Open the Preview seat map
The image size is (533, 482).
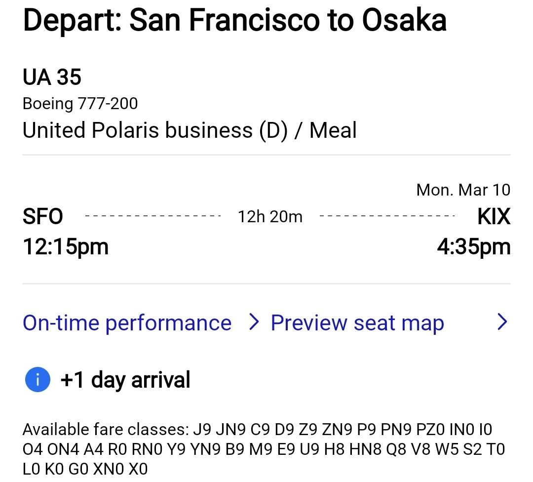357,322
